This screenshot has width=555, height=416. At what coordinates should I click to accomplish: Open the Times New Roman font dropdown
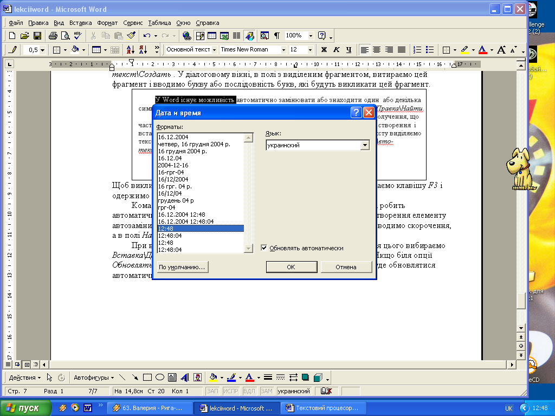(x=283, y=50)
